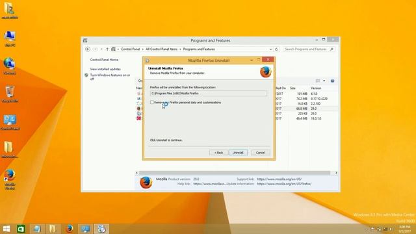Click the right scroll arrow of program list

pos(336,173)
